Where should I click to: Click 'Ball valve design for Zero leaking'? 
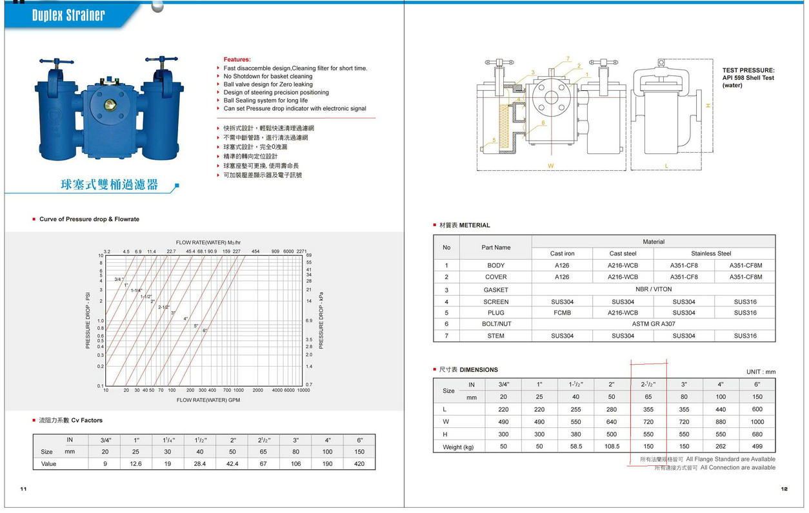pyautogui.click(x=268, y=84)
